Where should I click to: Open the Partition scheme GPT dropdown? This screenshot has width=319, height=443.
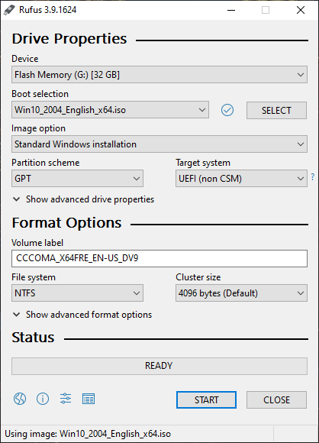point(77,178)
